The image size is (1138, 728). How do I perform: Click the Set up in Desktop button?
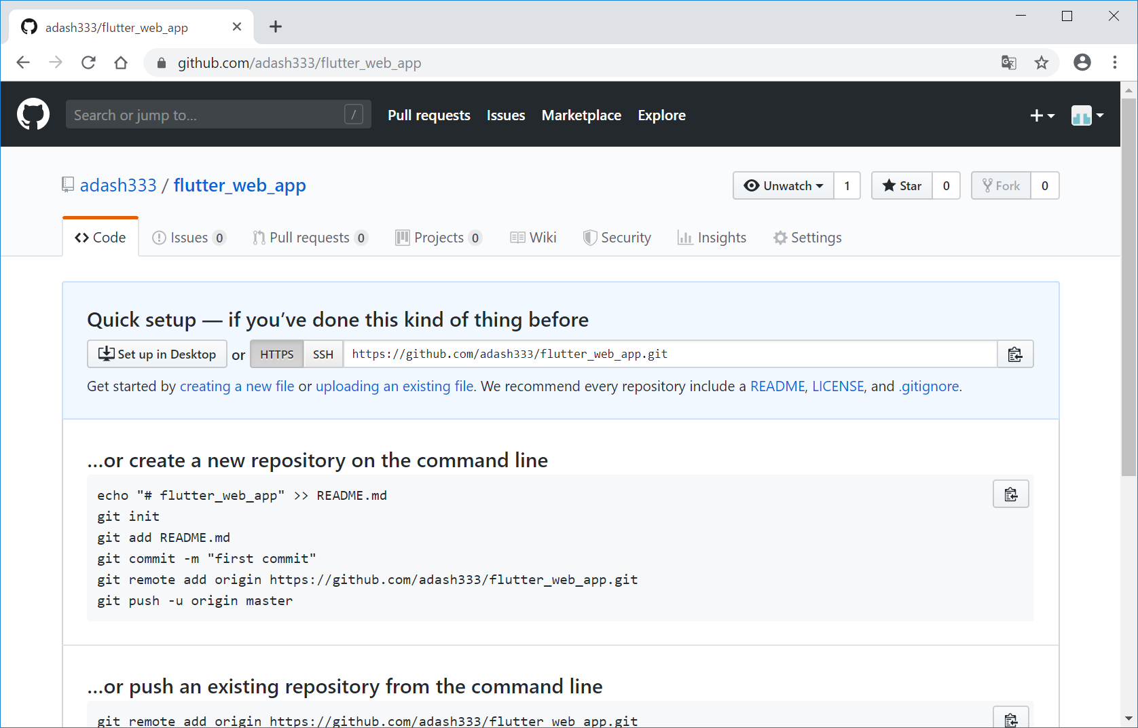click(157, 354)
